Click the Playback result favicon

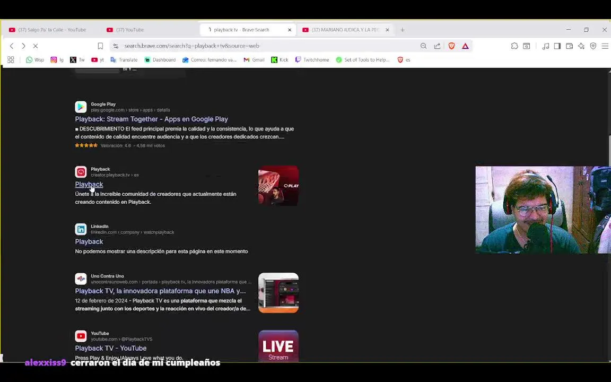pos(81,172)
